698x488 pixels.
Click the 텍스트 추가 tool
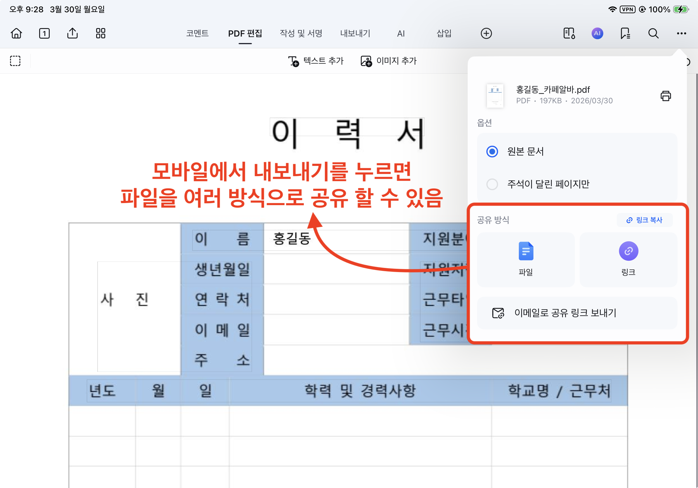pyautogui.click(x=316, y=61)
